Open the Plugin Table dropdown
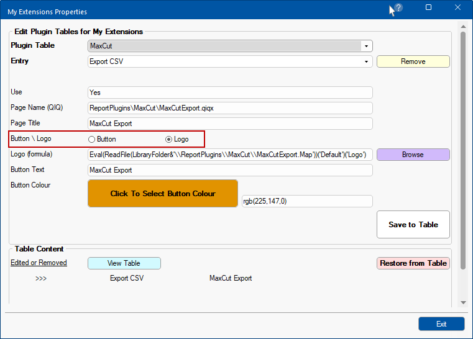Viewport: 473px width, 339px height. point(366,46)
